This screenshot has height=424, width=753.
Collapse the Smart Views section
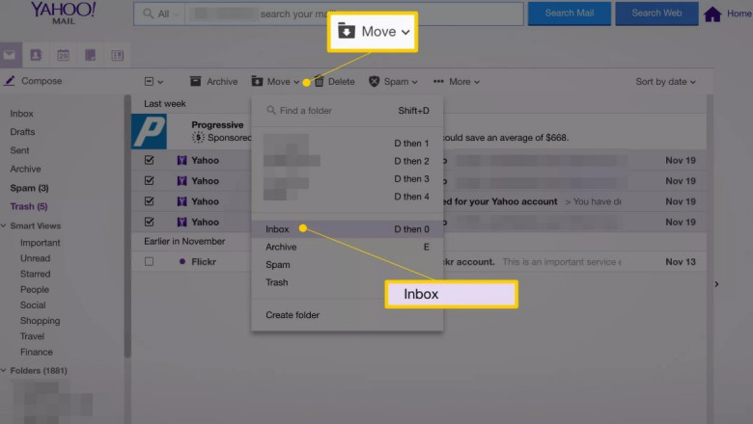coord(4,225)
